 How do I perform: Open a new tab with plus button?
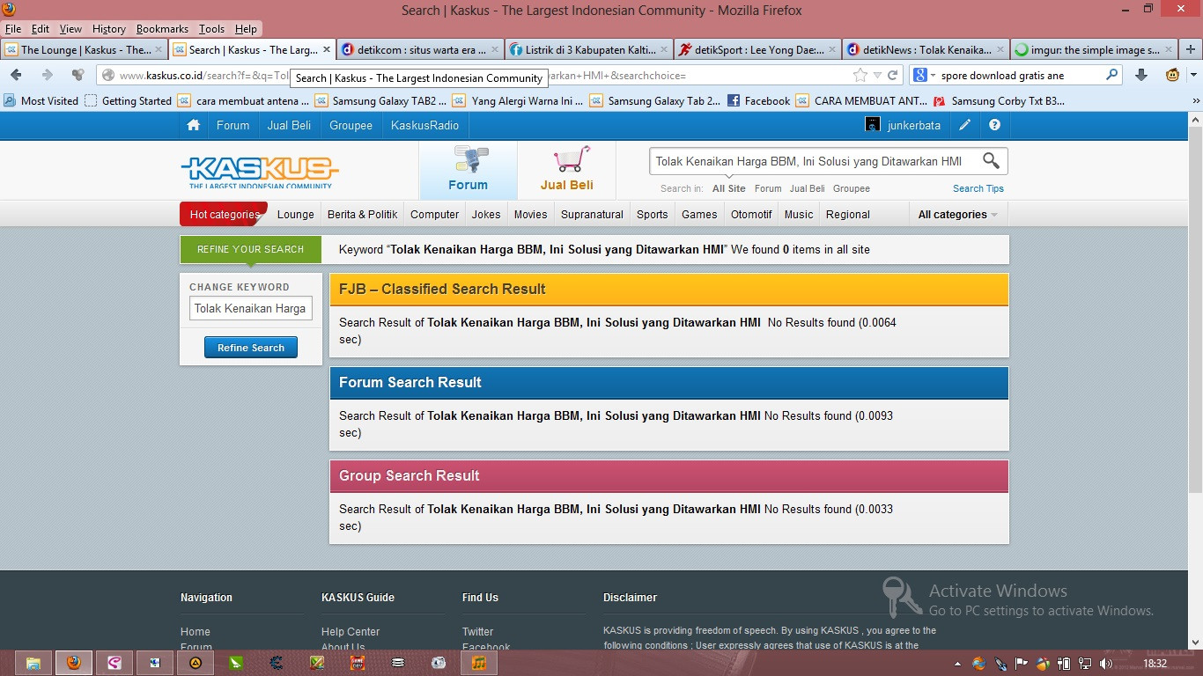click(1190, 50)
